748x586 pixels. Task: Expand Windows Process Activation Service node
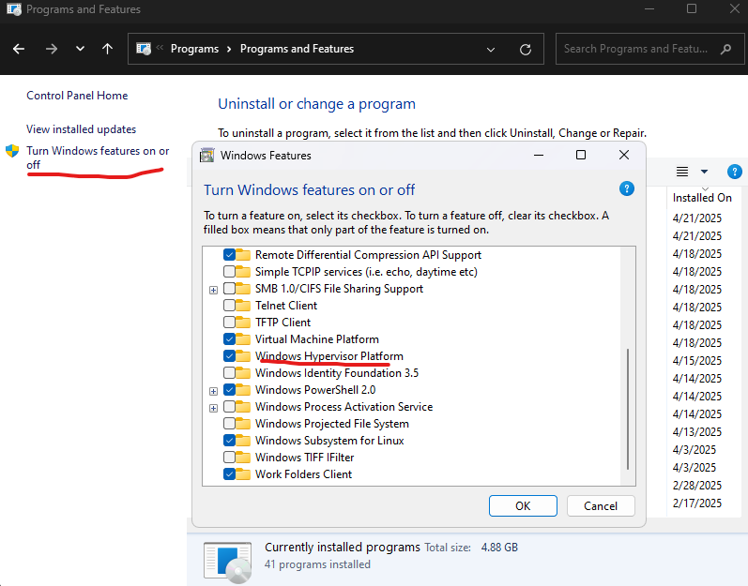pyautogui.click(x=213, y=408)
